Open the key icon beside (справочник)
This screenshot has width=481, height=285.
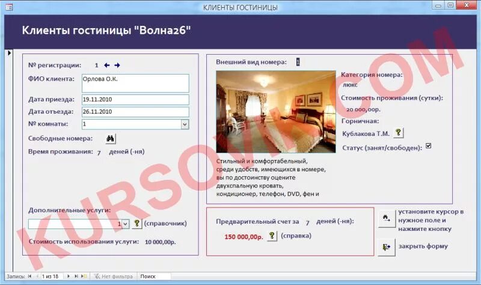[x=137, y=224]
